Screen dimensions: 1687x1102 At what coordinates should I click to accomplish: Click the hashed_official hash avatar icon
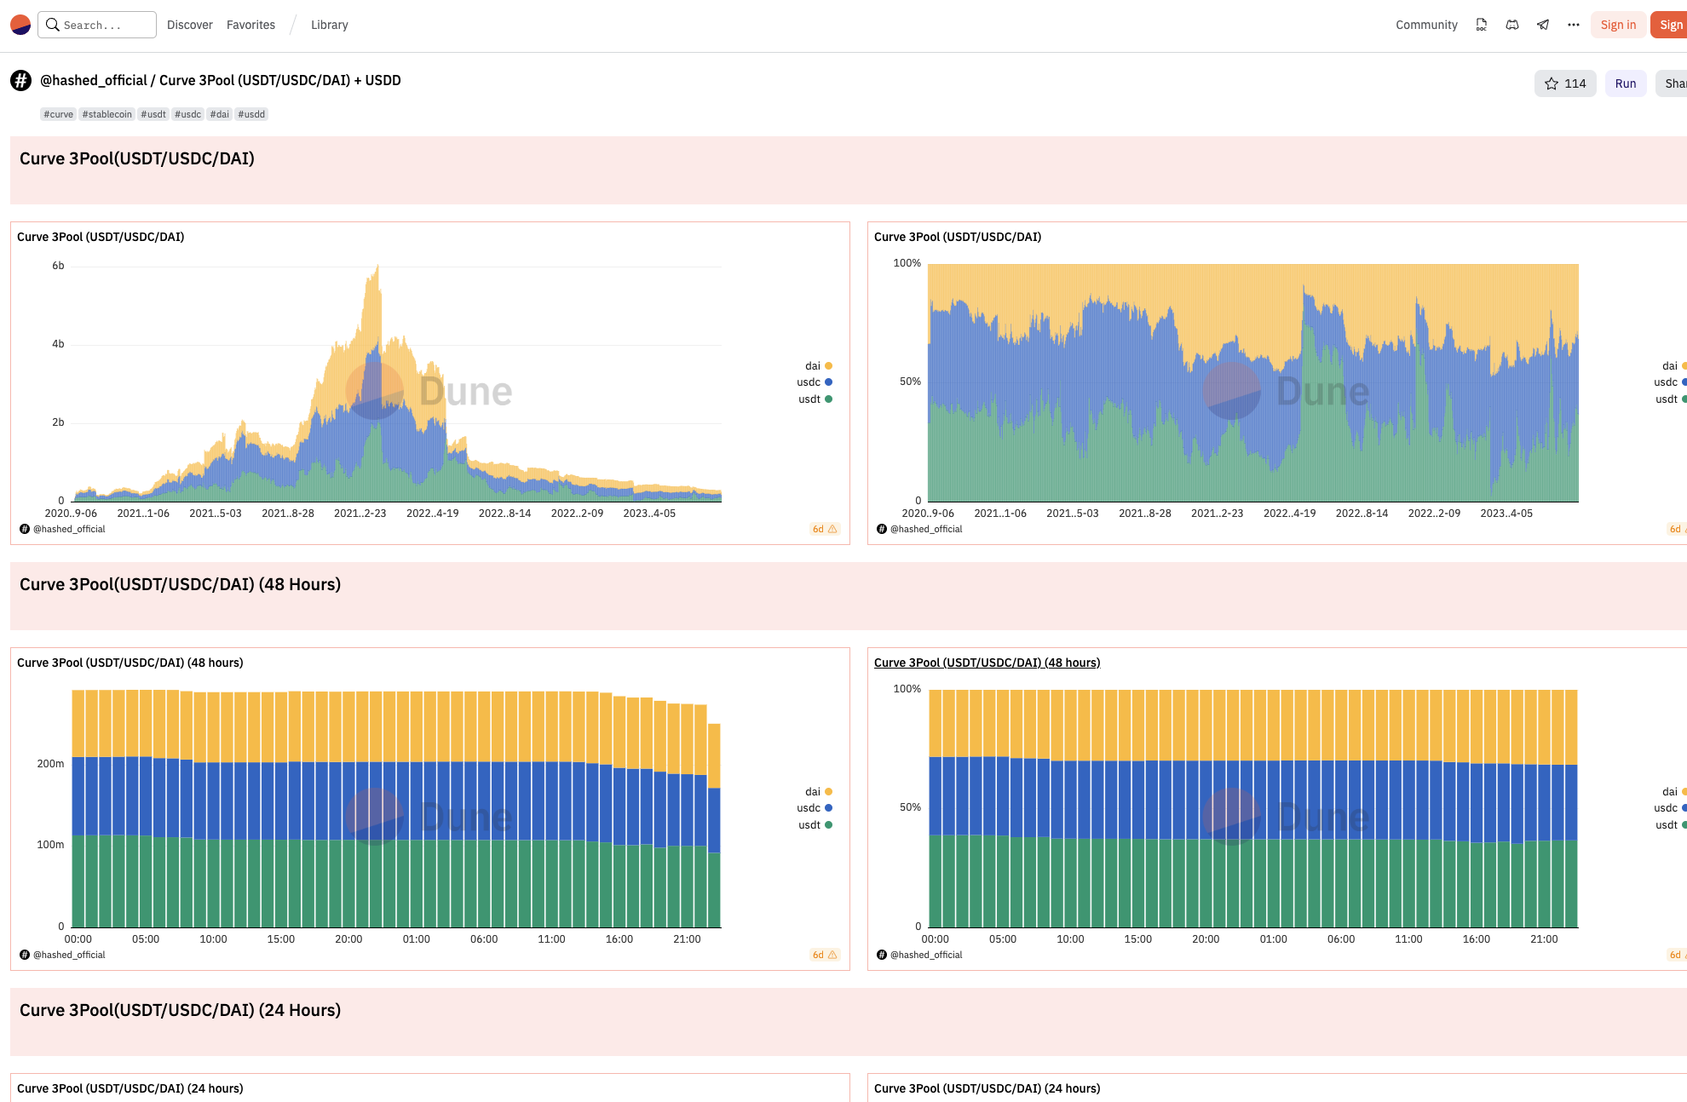point(21,81)
